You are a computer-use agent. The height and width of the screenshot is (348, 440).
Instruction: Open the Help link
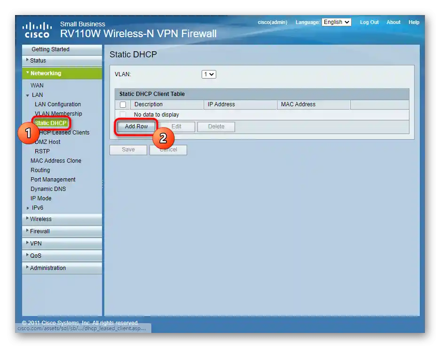414,22
